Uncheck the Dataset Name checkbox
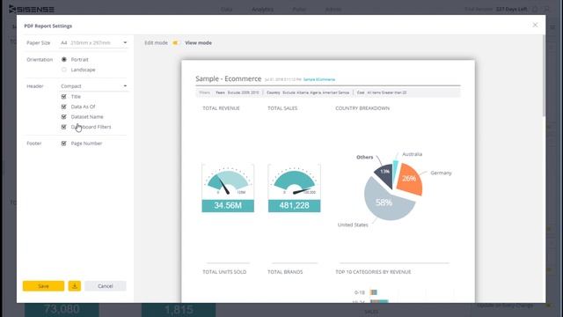563x317 pixels. click(64, 117)
